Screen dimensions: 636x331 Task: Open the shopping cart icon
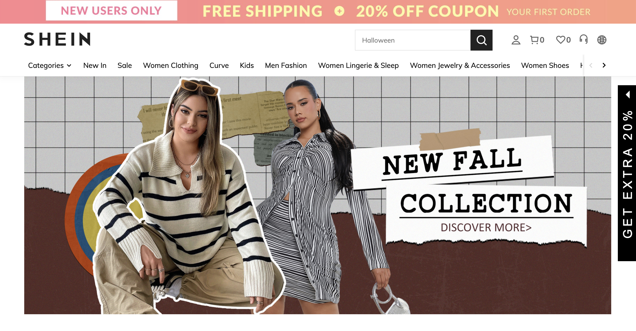[537, 40]
